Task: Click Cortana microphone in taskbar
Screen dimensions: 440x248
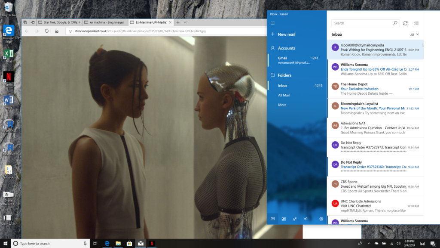Action: click(x=85, y=244)
